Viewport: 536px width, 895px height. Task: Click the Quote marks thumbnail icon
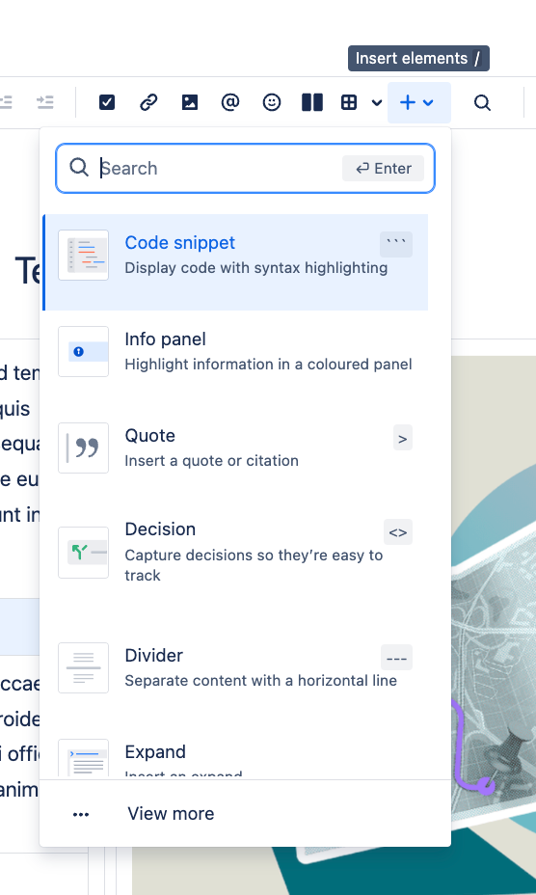pyautogui.click(x=83, y=448)
